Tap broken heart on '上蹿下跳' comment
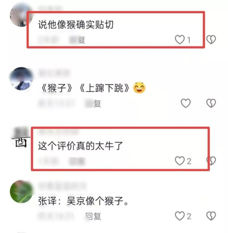Image resolution: width=228 pixels, height=233 pixels. point(211,103)
